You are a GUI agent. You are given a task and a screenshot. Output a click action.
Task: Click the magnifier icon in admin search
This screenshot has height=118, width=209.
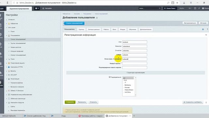click(160, 8)
